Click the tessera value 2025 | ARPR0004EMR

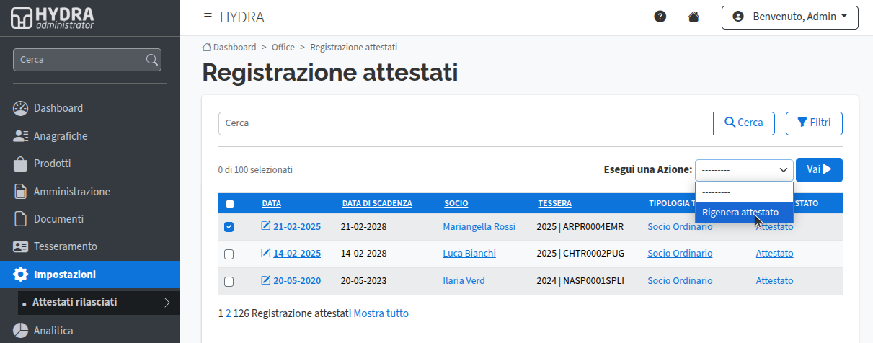click(x=580, y=226)
